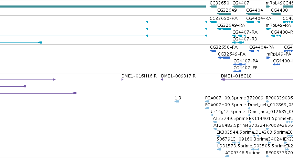Select the CG4404-PA protein label
Viewport: 293px width, 158px height.
262,47
